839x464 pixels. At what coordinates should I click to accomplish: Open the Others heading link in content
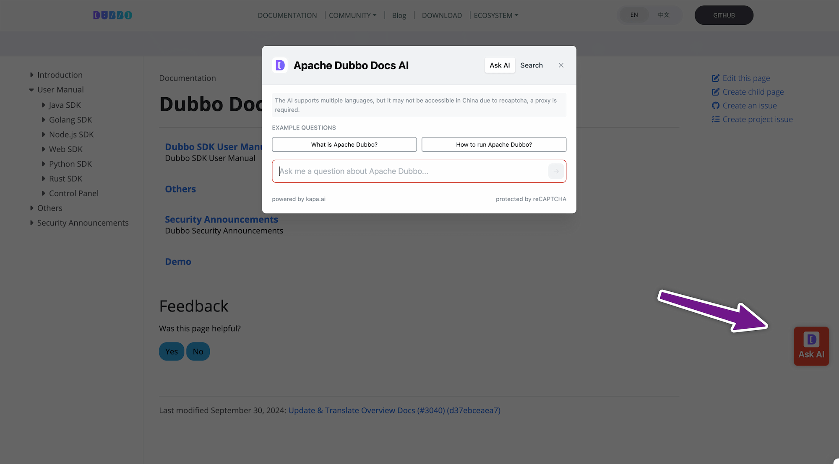tap(180, 189)
